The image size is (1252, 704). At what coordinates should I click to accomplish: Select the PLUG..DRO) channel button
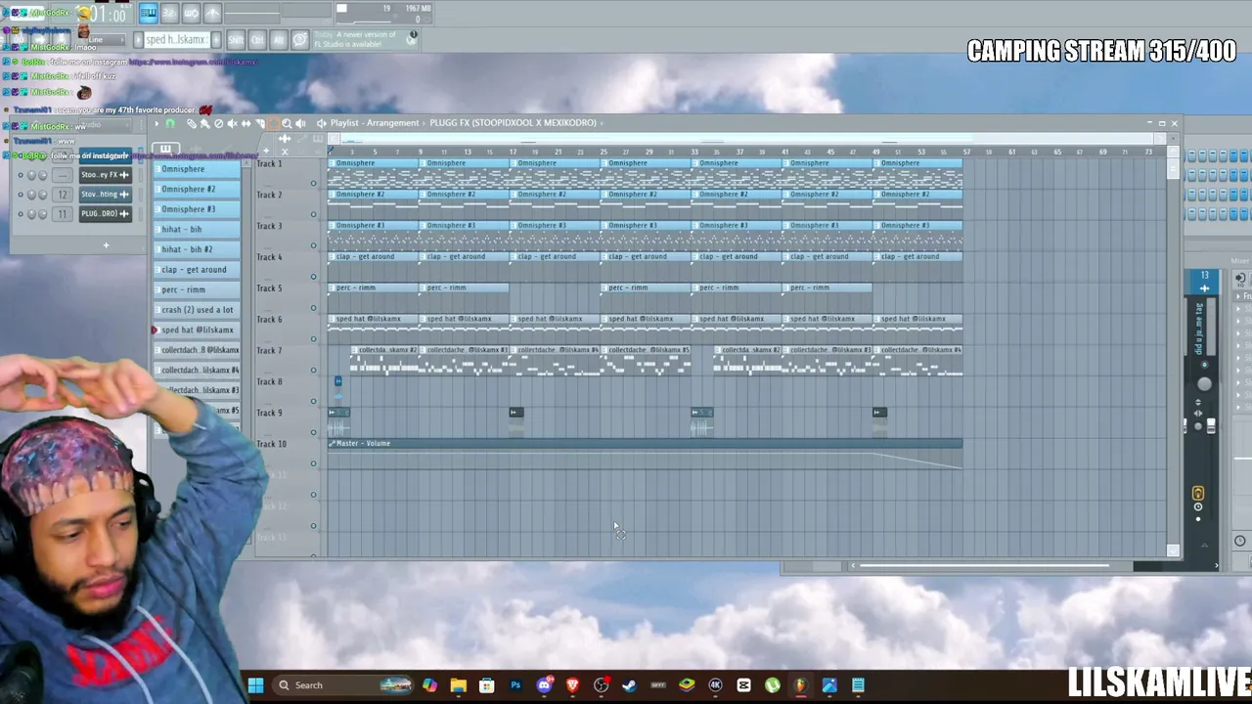coord(105,214)
